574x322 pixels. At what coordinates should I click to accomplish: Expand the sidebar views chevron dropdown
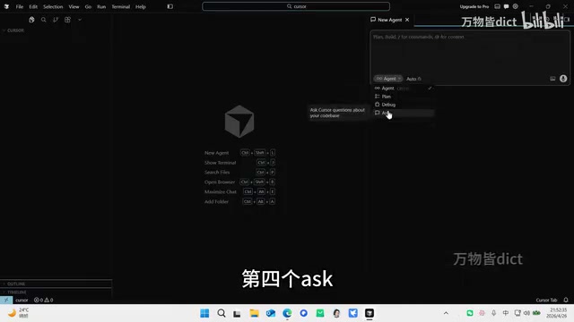80,20
